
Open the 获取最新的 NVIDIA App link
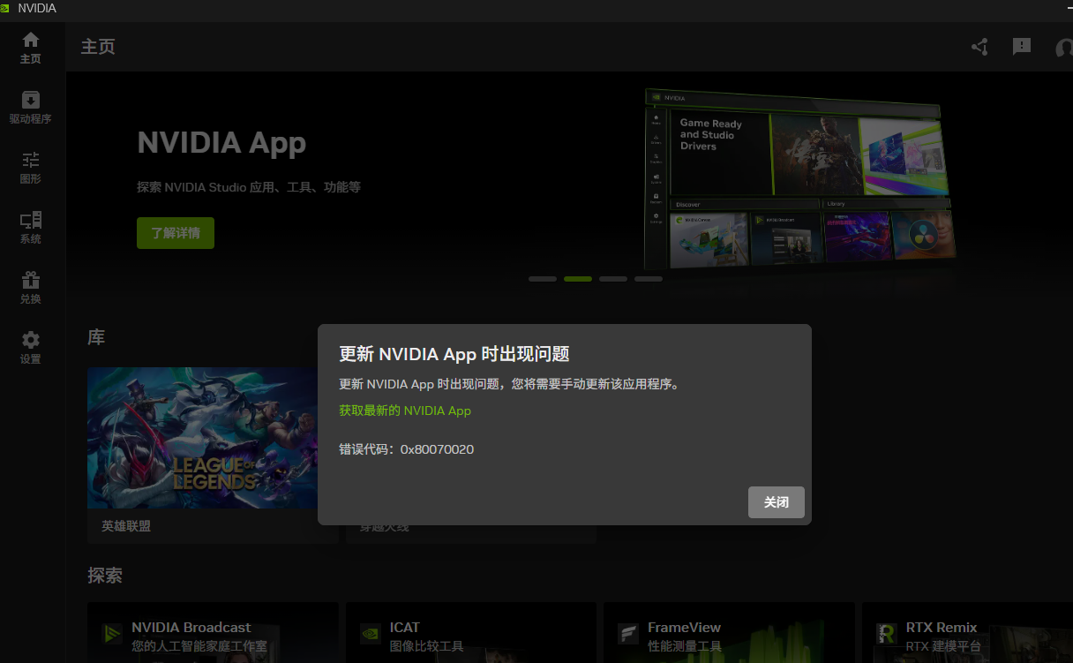pos(405,411)
